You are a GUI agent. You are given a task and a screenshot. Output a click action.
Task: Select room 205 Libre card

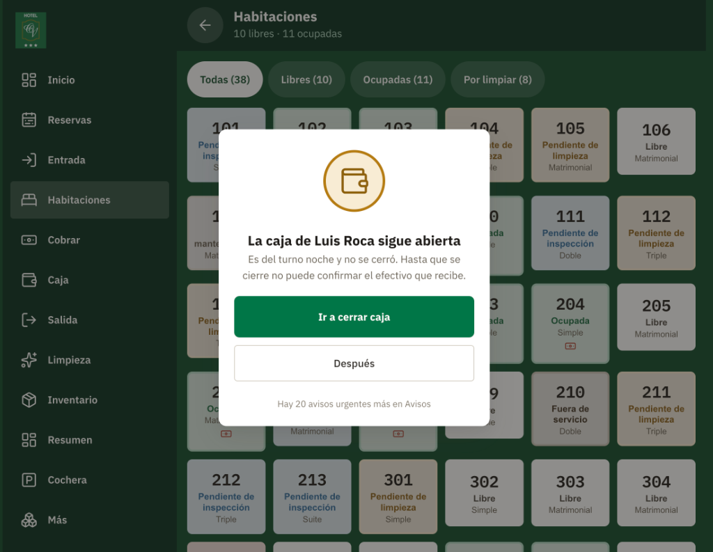[x=656, y=317]
